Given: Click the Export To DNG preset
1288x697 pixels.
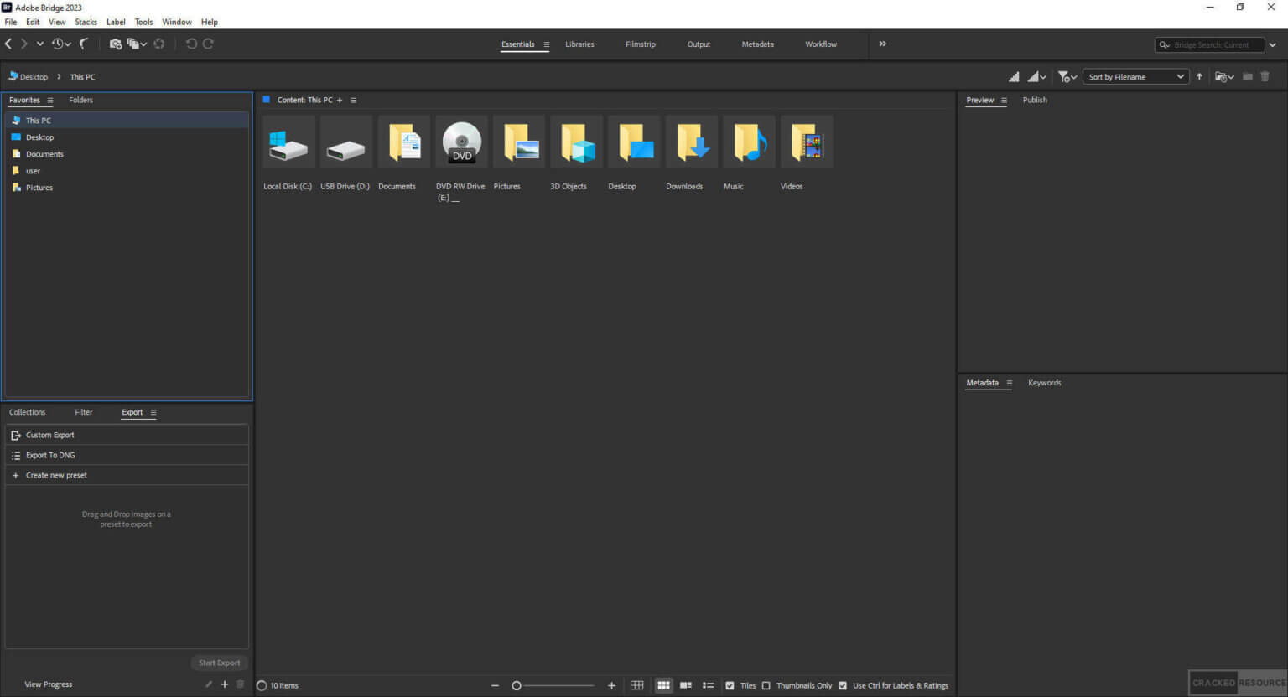Looking at the screenshot, I should [50, 455].
